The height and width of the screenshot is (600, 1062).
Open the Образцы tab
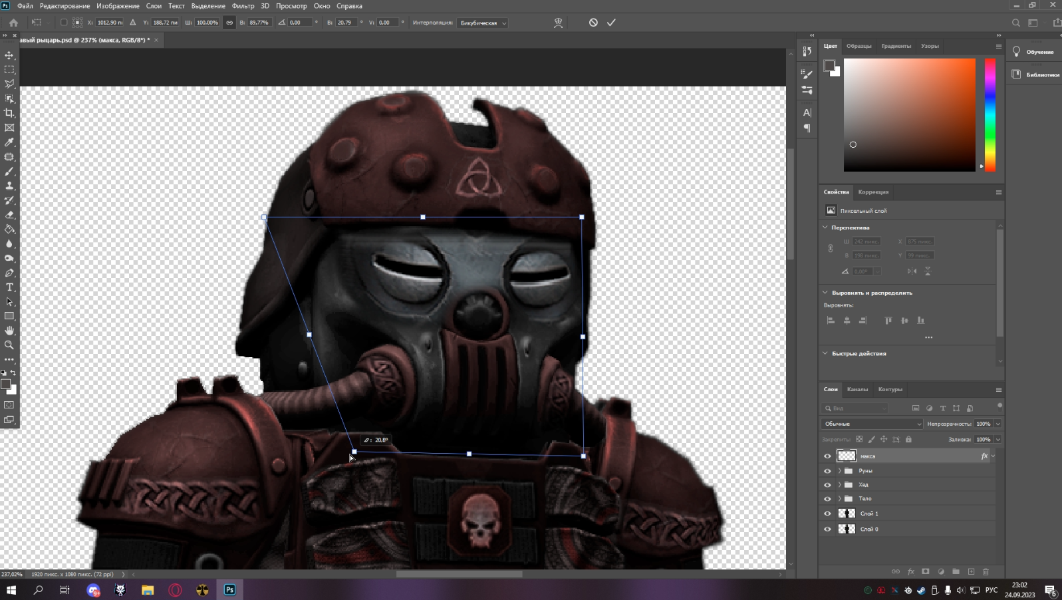pyautogui.click(x=859, y=46)
